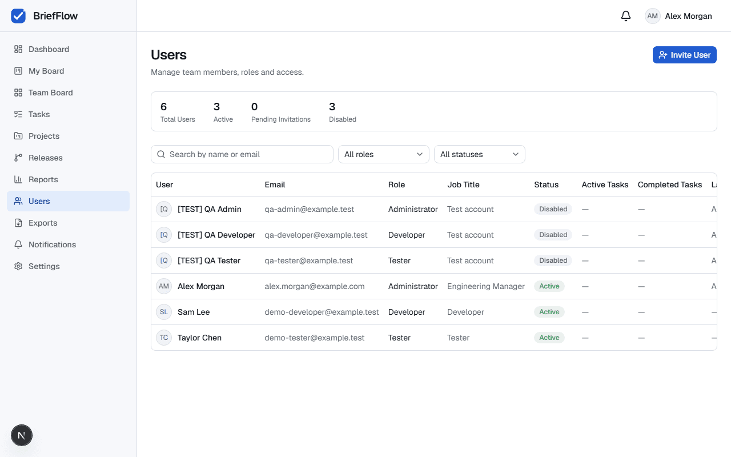Image resolution: width=731 pixels, height=457 pixels.
Task: Focus the Search by name or email field
Action: pos(242,154)
